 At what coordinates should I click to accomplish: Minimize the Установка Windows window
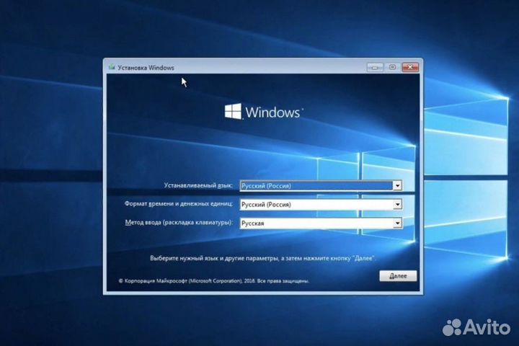click(375, 67)
